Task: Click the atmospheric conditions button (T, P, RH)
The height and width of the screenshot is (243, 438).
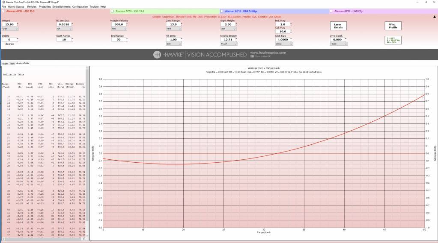Action: (393, 40)
